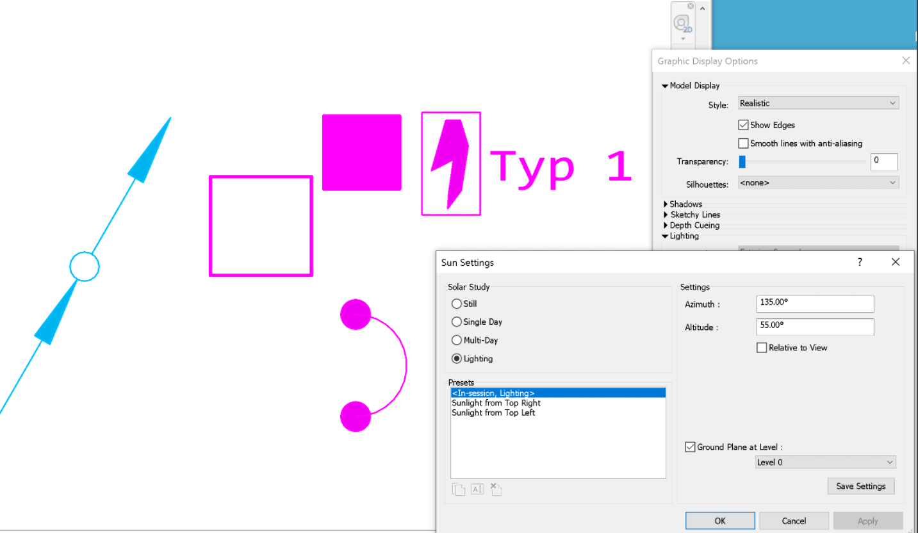Enable Smooth lines with anti-aliasing
The width and height of the screenshot is (918, 533).
point(743,143)
